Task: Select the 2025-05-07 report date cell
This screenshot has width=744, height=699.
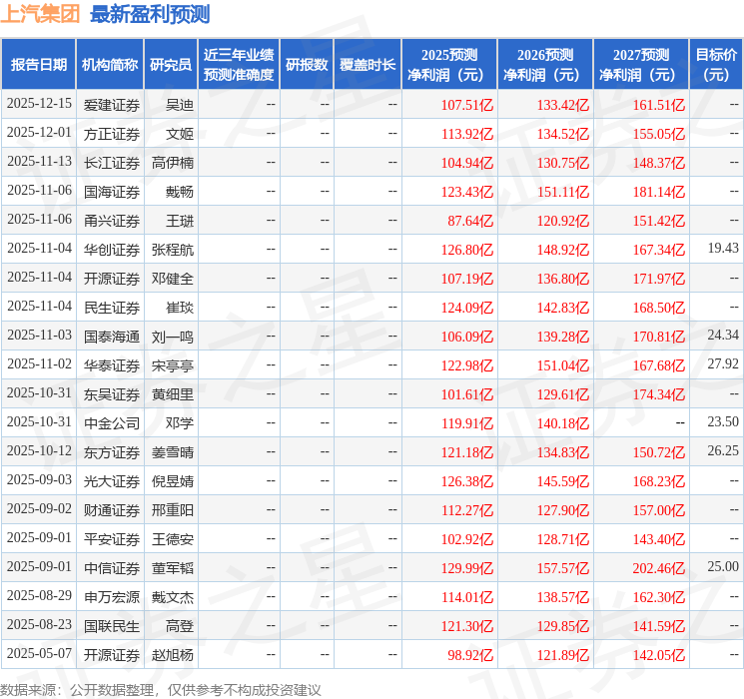Action: coord(39,653)
